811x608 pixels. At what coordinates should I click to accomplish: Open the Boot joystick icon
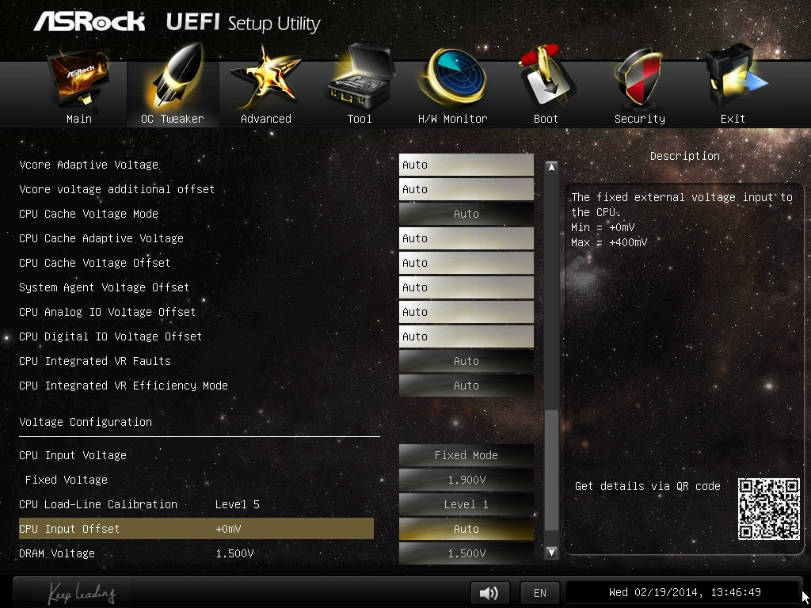pos(546,78)
